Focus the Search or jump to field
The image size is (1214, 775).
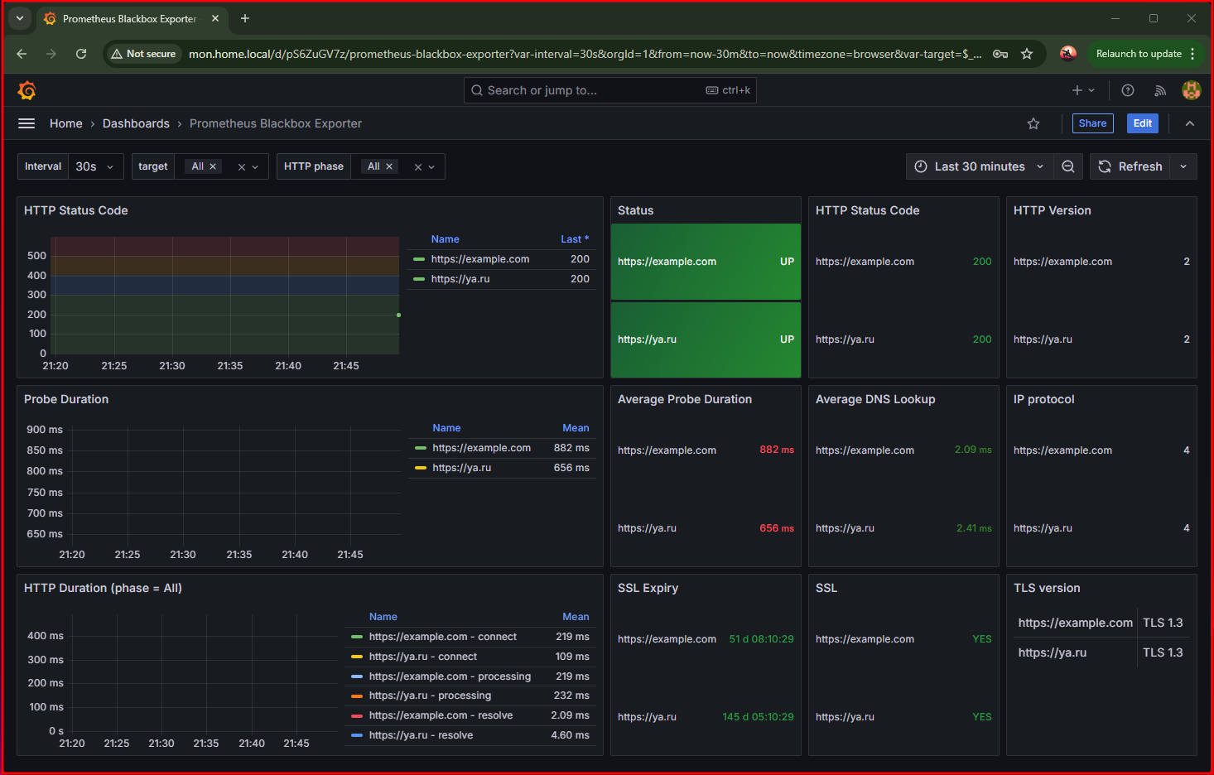[x=610, y=90]
